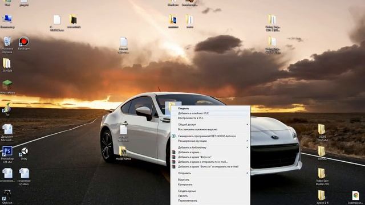Choose Добавить в архив "Фото.rar"

[x=194, y=157]
